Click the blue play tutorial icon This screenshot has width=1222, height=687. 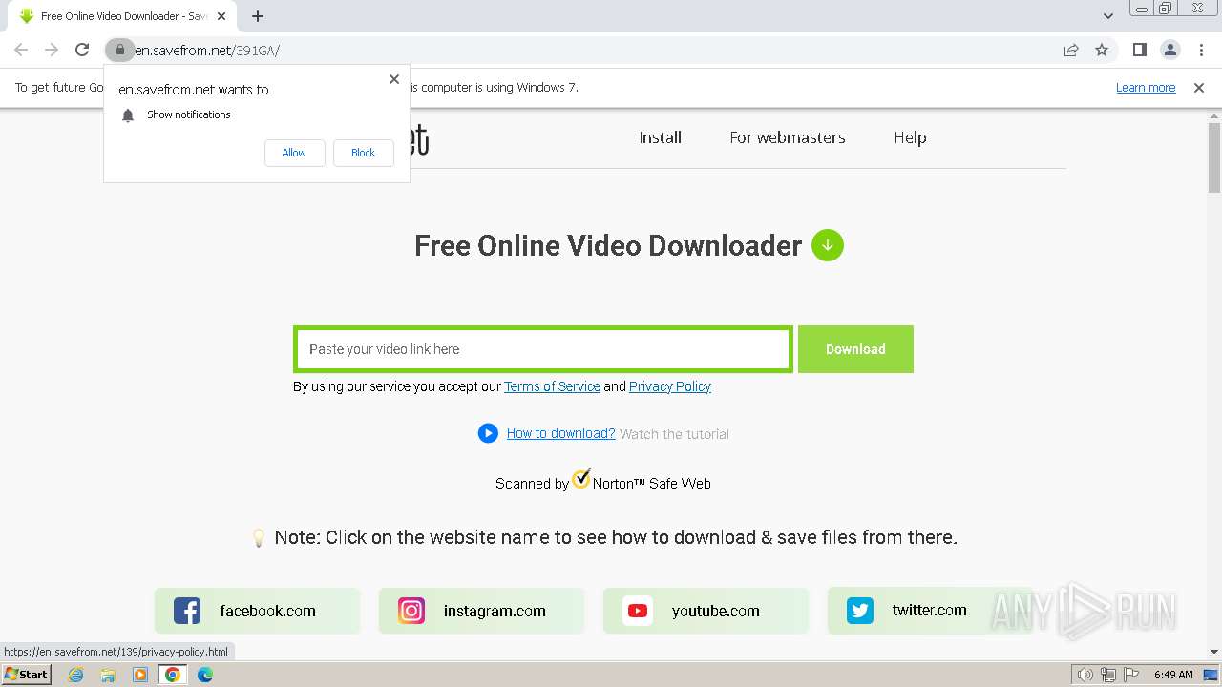tap(488, 433)
